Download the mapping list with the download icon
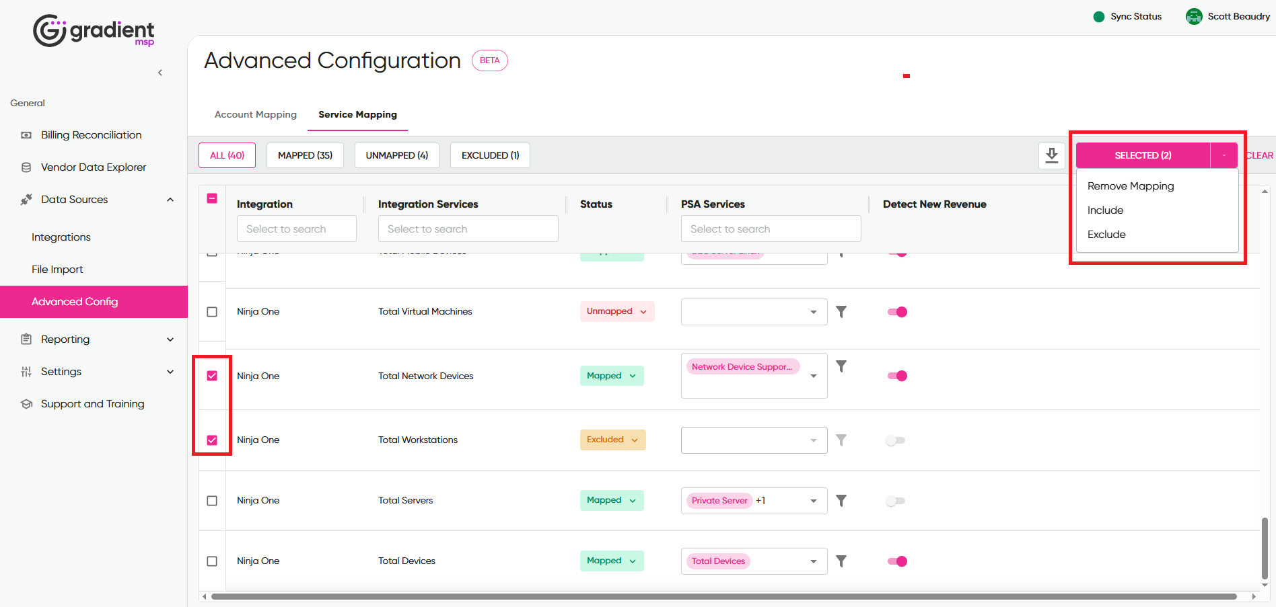The height and width of the screenshot is (607, 1276). [x=1052, y=155]
